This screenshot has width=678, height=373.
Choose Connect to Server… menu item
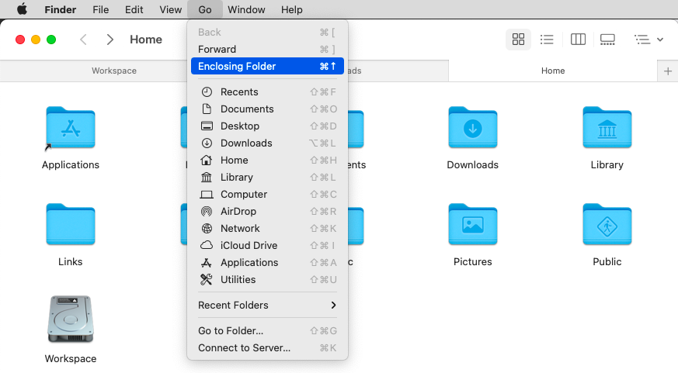[x=267, y=347]
